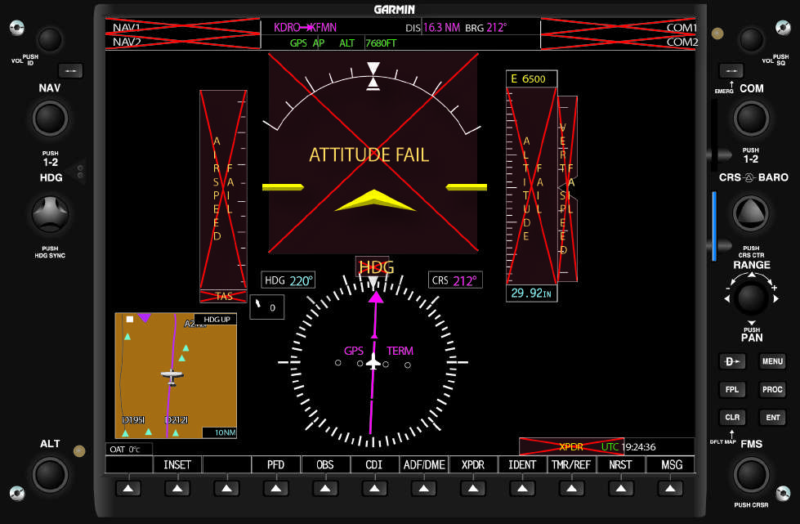Open the MENU button
The image size is (800, 524).
(772, 361)
